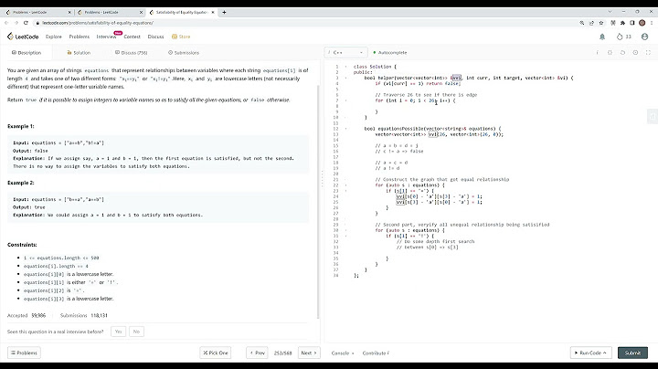658x369 pixels.
Task: Collapse the fold arrow at line 22
Action: [x=345, y=185]
